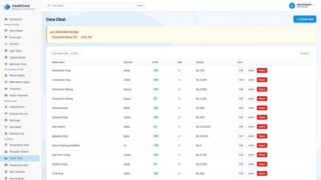The image size is (321, 180).
Task: Open the Laboratorium flask icon
Action: (6, 107)
